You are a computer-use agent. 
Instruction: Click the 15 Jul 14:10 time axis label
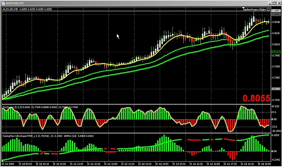[145, 164]
